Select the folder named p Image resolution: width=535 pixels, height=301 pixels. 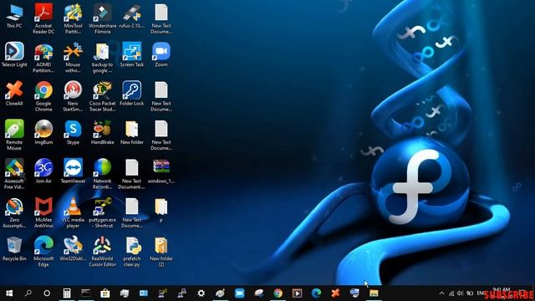pos(161,210)
